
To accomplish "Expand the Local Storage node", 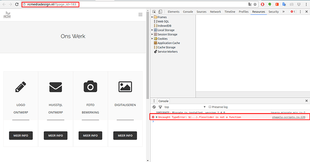I will [152, 30].
